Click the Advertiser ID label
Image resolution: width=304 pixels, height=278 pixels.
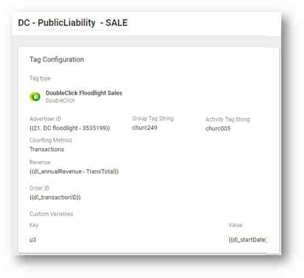pyautogui.click(x=45, y=119)
